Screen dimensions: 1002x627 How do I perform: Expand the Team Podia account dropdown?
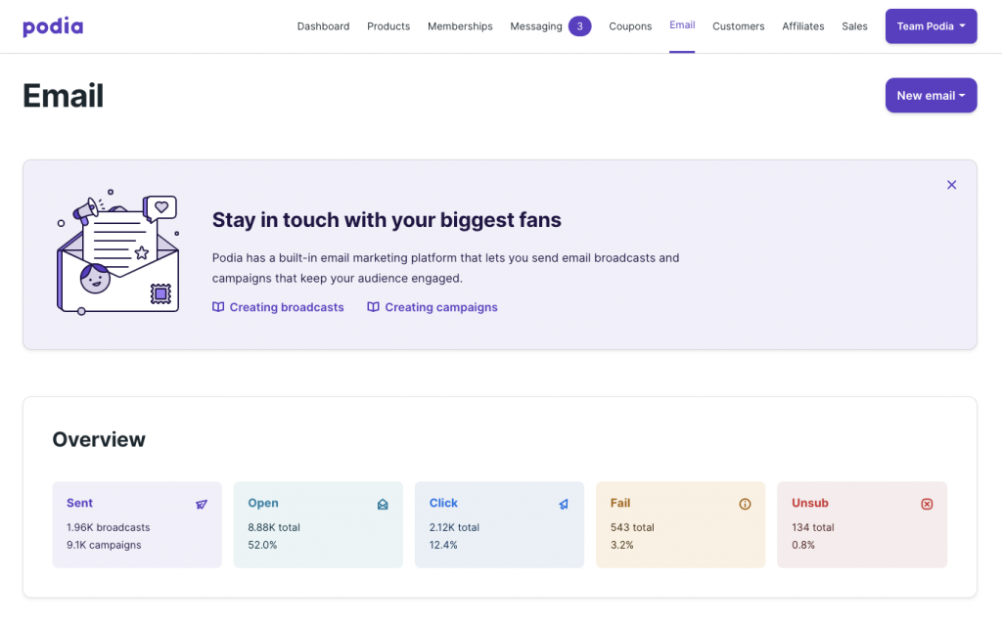point(931,26)
